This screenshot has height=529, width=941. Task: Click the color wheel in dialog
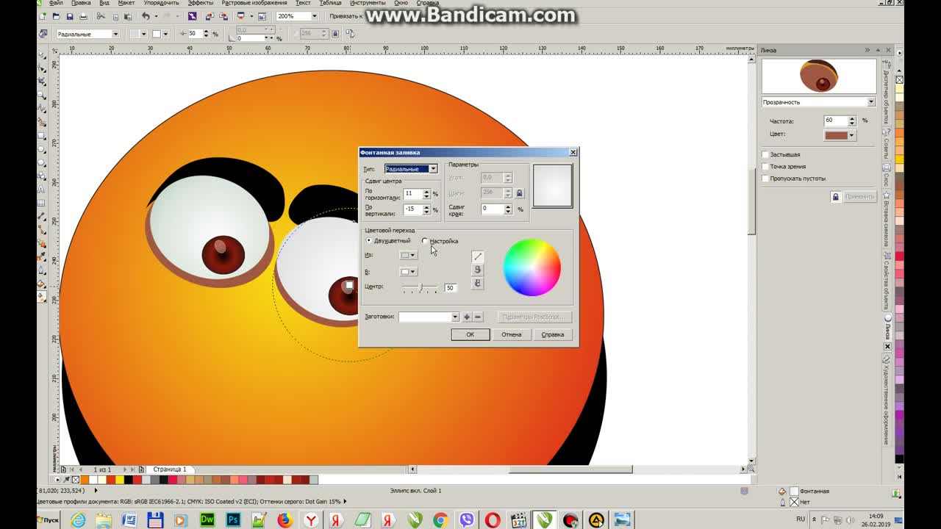click(532, 267)
